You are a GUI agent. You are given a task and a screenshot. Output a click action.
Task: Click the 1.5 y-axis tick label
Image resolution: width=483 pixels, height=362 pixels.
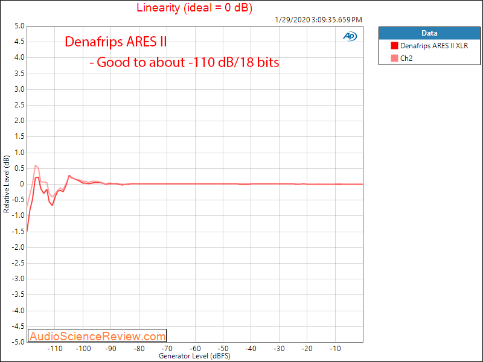tap(19, 137)
